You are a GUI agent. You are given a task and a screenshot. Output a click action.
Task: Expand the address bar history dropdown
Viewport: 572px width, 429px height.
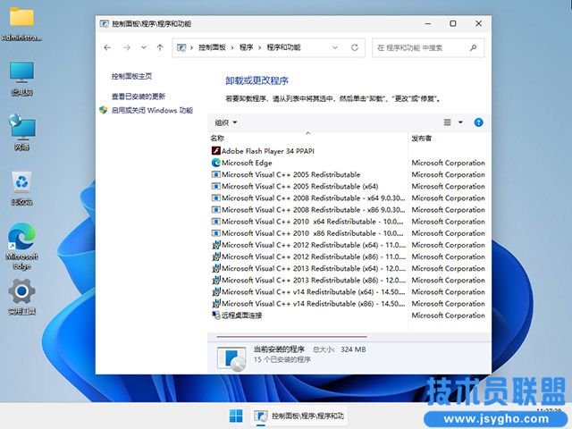point(335,47)
